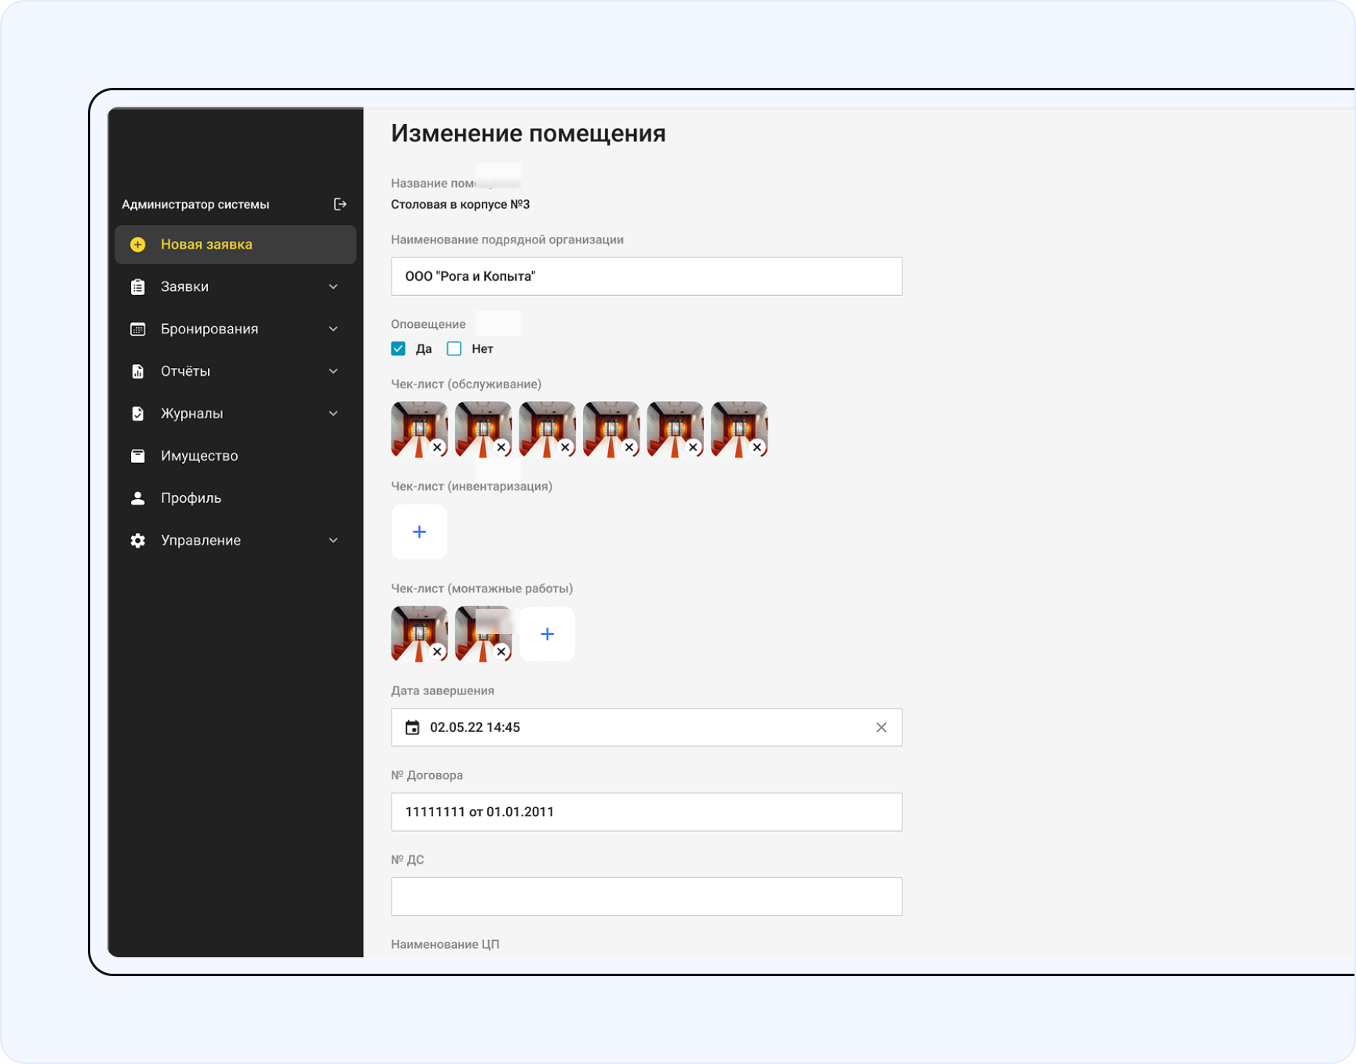Remove fifth image in Чек-лист (обслуживание)

point(694,447)
